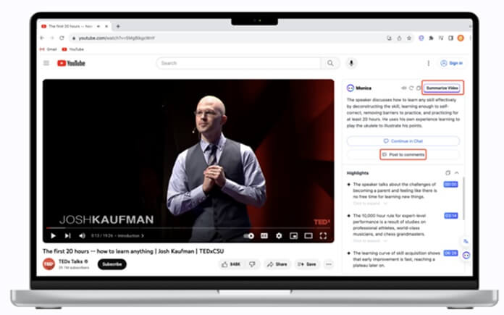The image size is (504, 315).
Task: Start voice search with the microphone icon
Action: click(x=351, y=63)
